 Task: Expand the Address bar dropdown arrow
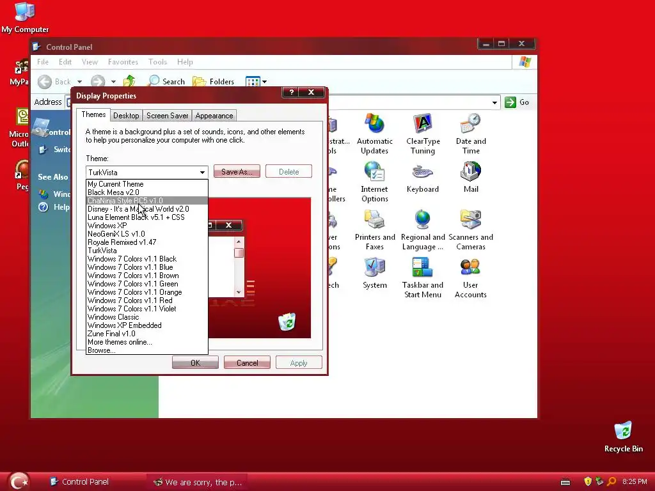[x=494, y=102]
